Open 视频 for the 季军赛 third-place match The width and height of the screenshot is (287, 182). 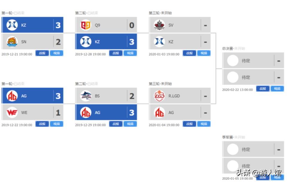pos(277,177)
